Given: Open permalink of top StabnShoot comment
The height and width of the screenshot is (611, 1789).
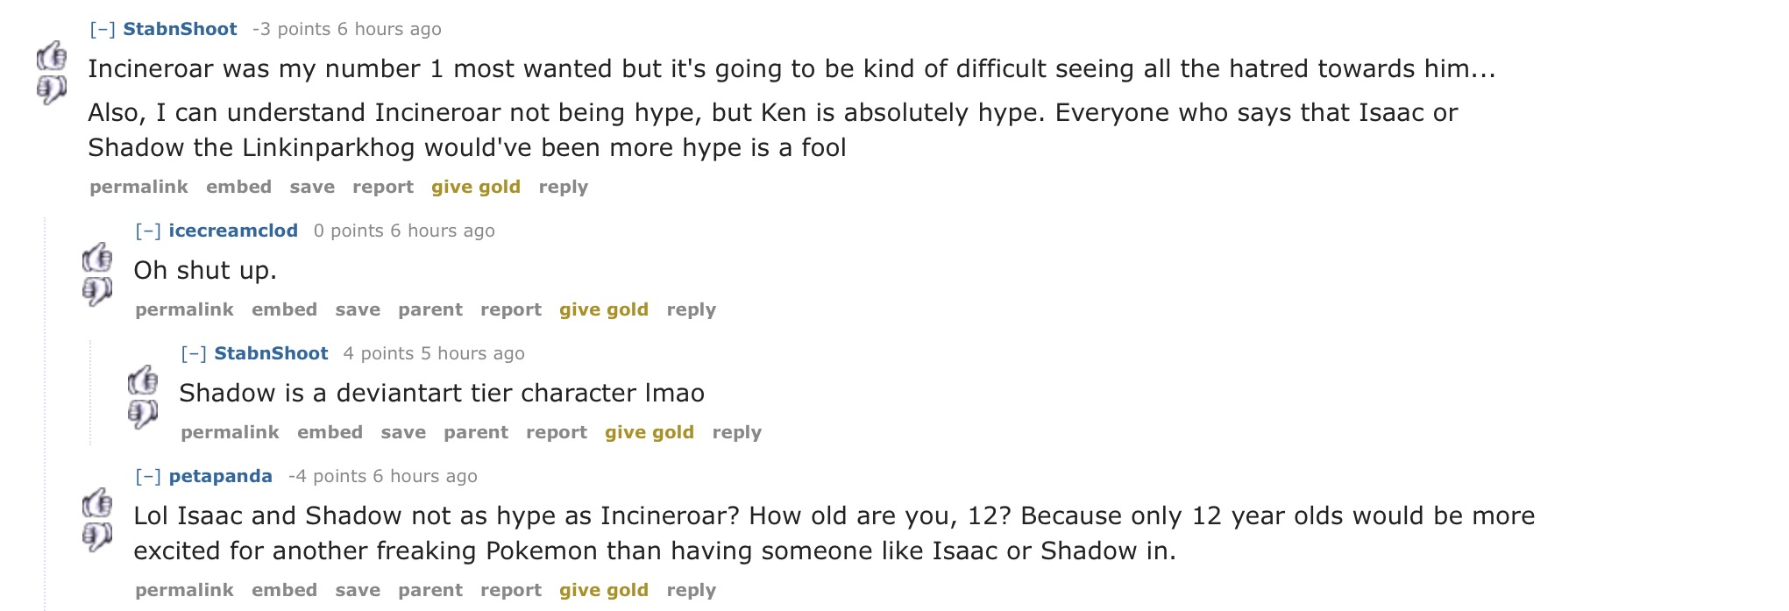Looking at the screenshot, I should (x=138, y=187).
